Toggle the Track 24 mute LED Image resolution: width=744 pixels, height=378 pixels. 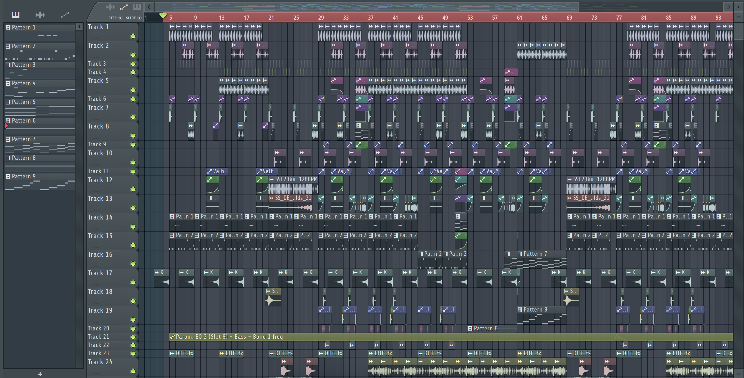133,371
